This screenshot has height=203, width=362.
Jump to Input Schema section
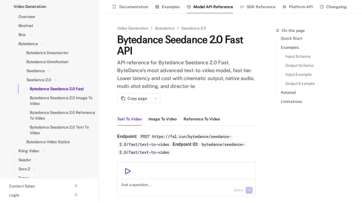point(298,56)
